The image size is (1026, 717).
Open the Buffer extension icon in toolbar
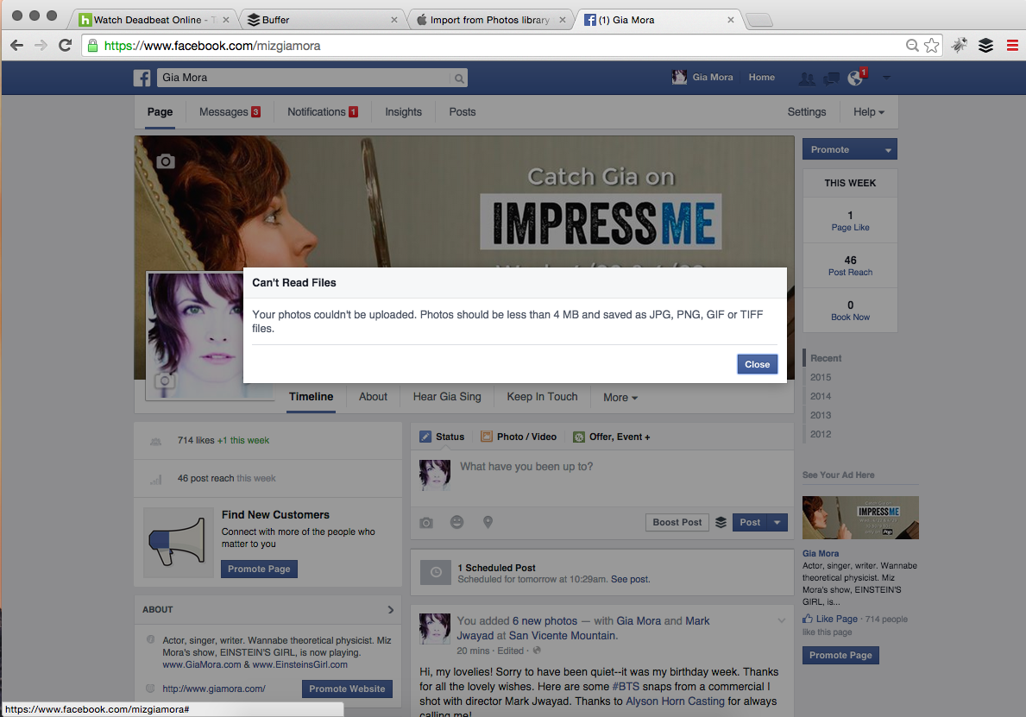click(x=986, y=45)
